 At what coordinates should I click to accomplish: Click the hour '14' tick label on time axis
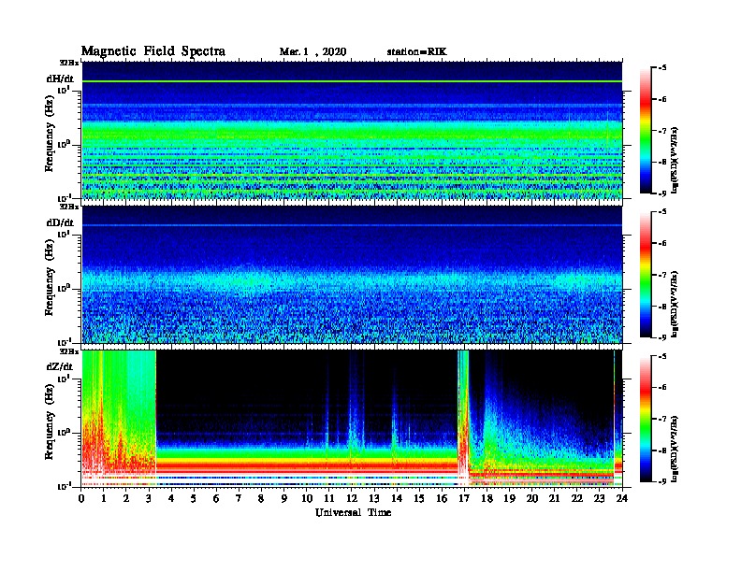pos(397,498)
